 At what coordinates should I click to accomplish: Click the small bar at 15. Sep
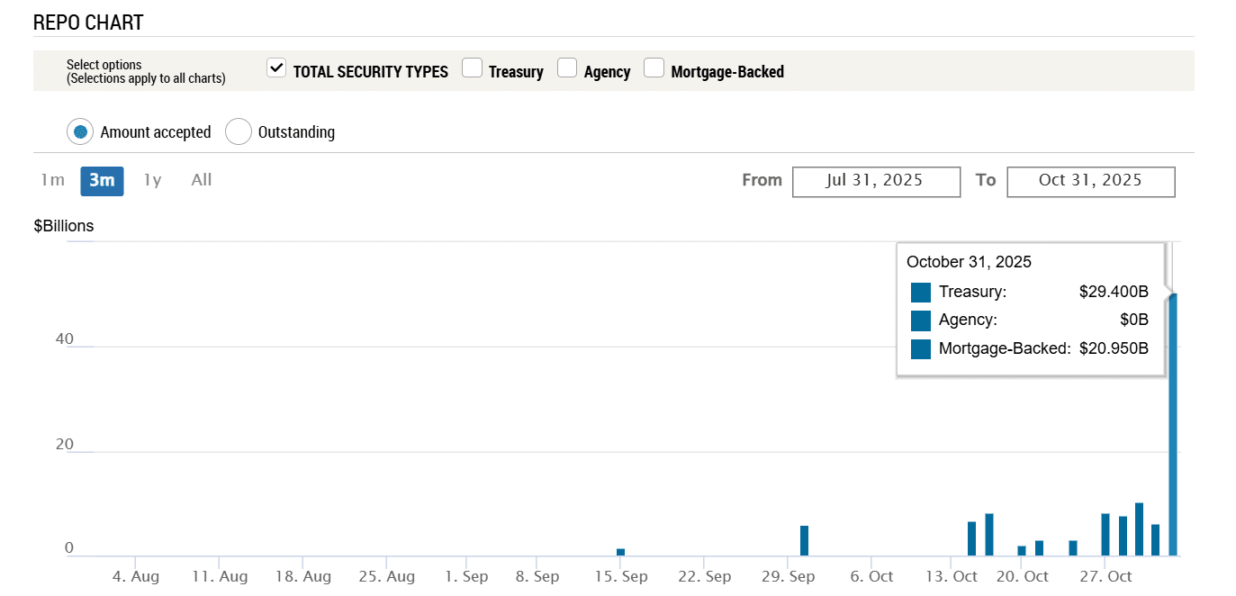click(x=620, y=551)
